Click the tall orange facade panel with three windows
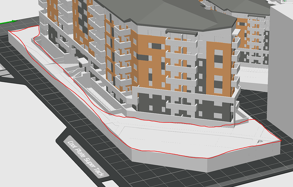 pyautogui.click(x=219, y=68)
